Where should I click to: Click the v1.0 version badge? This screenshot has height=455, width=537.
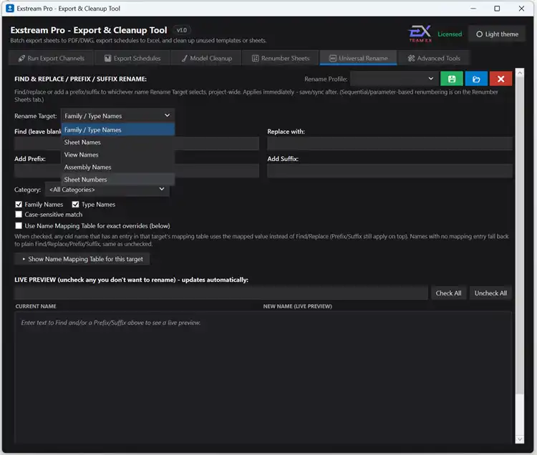pos(182,30)
